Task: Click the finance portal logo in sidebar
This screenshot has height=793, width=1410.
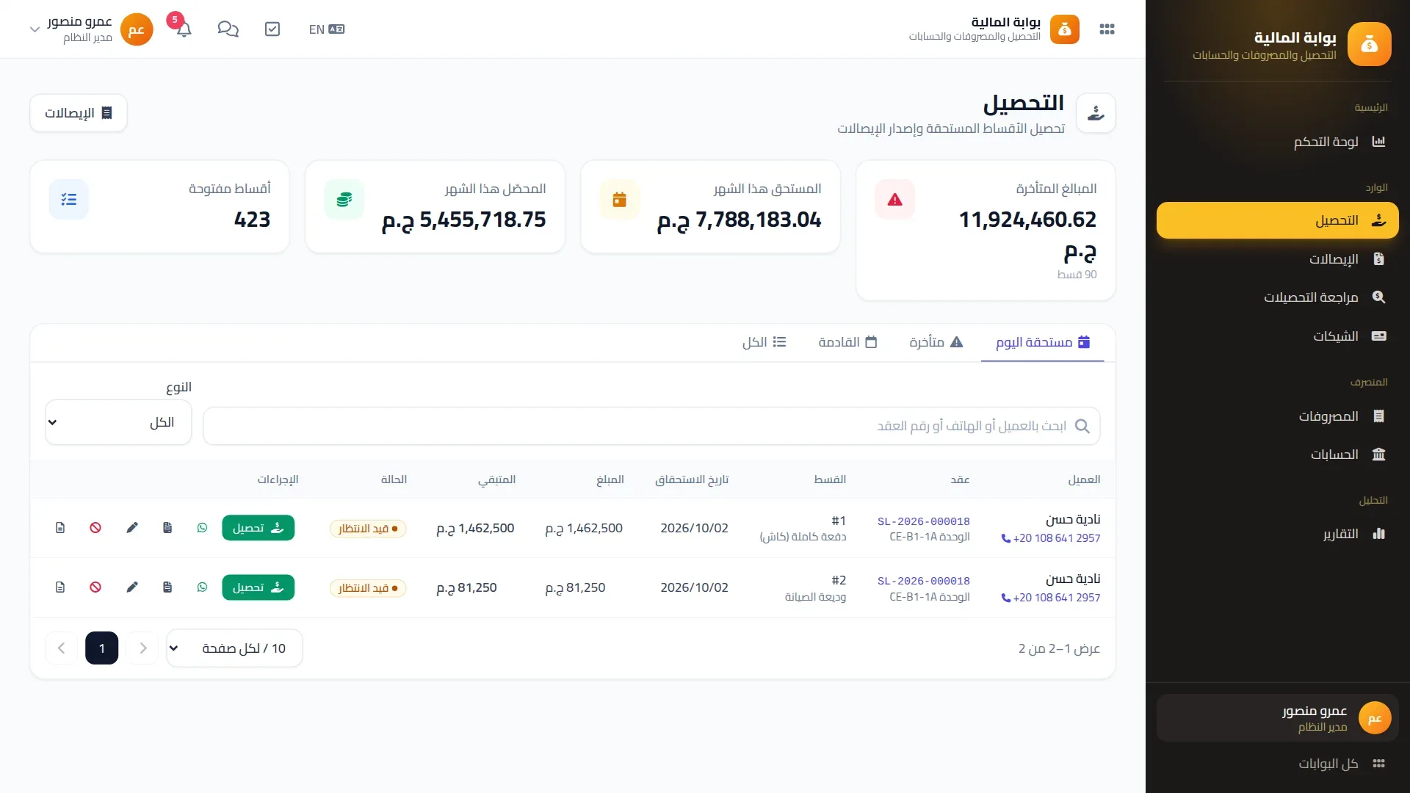Action: coord(1369,44)
